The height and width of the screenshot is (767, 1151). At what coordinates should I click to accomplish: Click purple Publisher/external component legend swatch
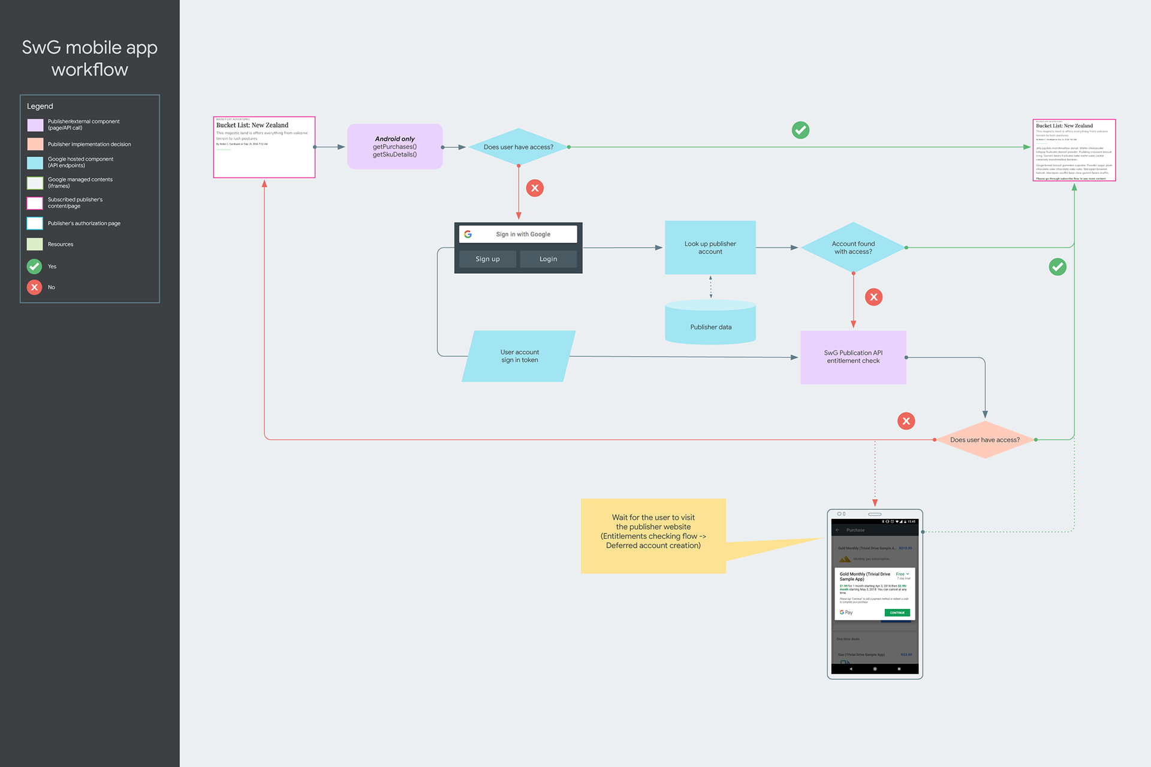click(35, 125)
